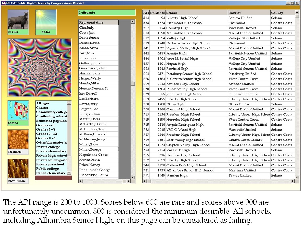Click the app icon in title bar
The height and width of the screenshot is (226, 301).
point(4,3)
